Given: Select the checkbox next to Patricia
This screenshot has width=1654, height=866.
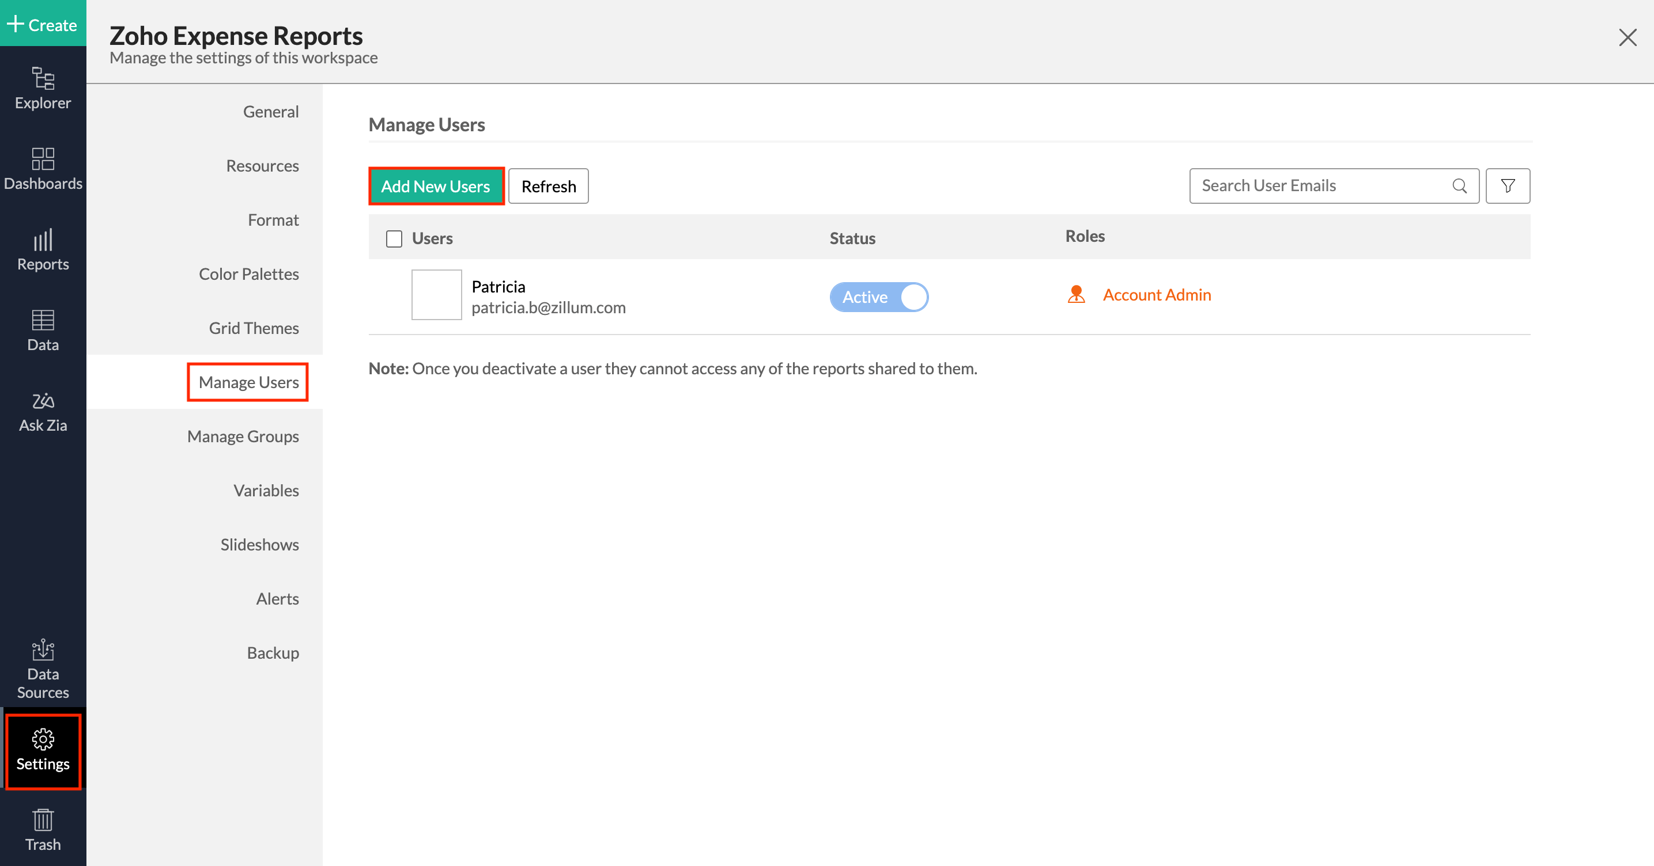Looking at the screenshot, I should point(437,294).
